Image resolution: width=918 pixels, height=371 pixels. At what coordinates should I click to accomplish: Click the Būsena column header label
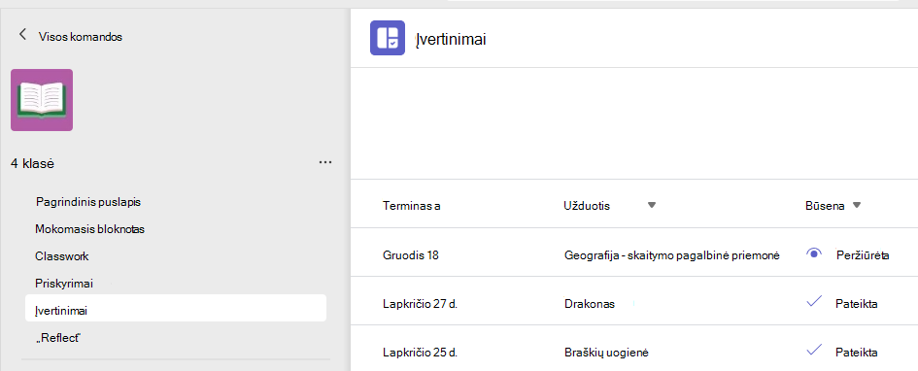(825, 205)
